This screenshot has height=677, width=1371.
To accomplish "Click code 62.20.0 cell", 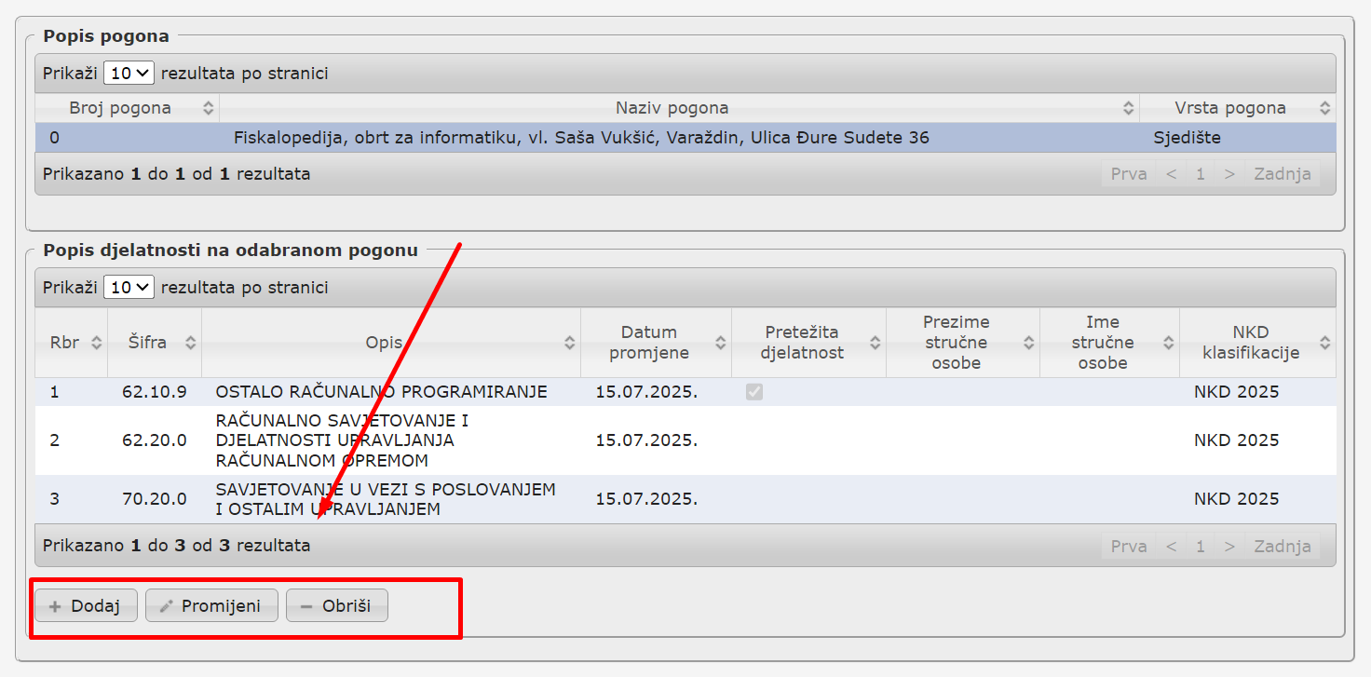I will [155, 440].
